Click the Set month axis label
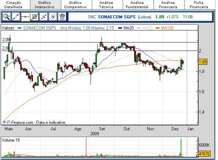 [x=102, y=129]
